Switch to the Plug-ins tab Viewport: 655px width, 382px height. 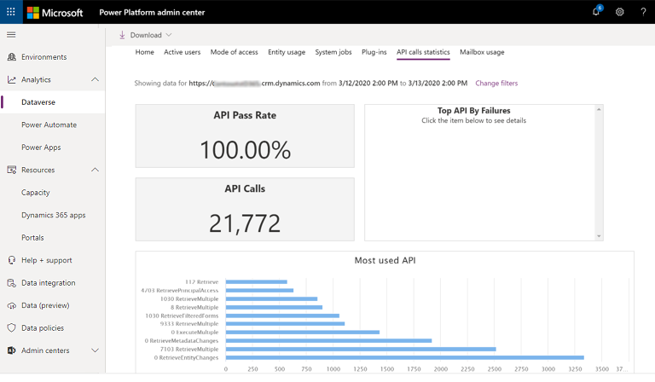click(x=374, y=52)
